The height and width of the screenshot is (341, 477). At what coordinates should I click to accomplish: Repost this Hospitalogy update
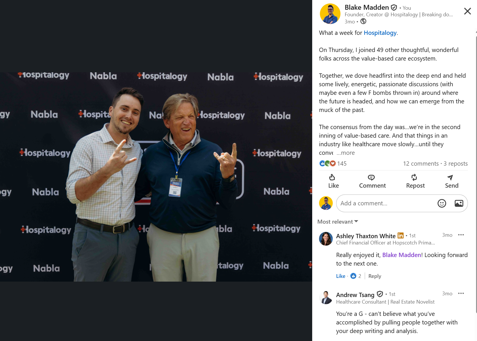(x=415, y=181)
